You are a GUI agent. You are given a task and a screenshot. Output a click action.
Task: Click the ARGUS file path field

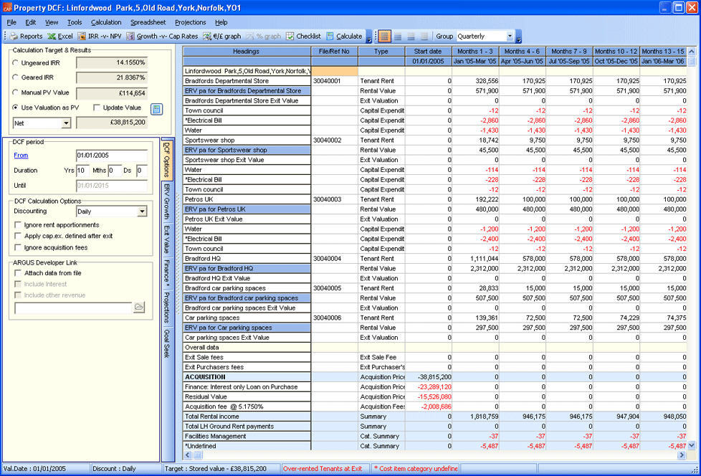click(x=73, y=308)
